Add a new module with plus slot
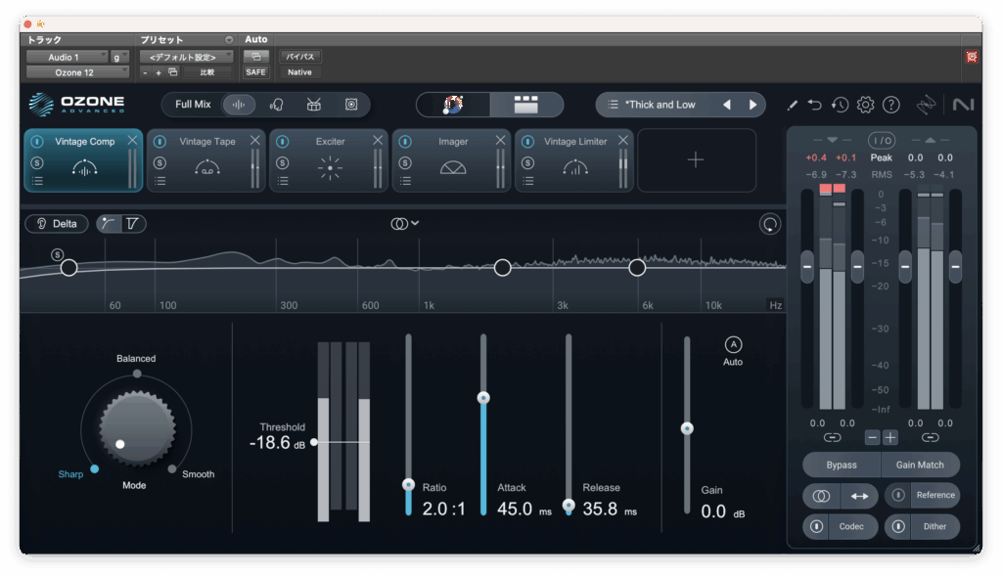This screenshot has height=577, width=1002. 696,160
